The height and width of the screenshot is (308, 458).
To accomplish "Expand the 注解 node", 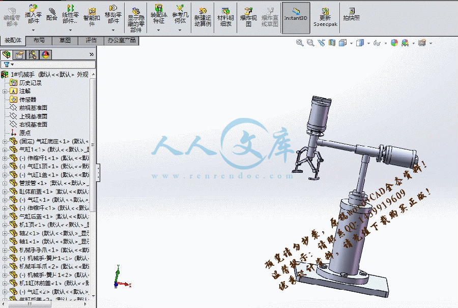I will (x=5, y=91).
